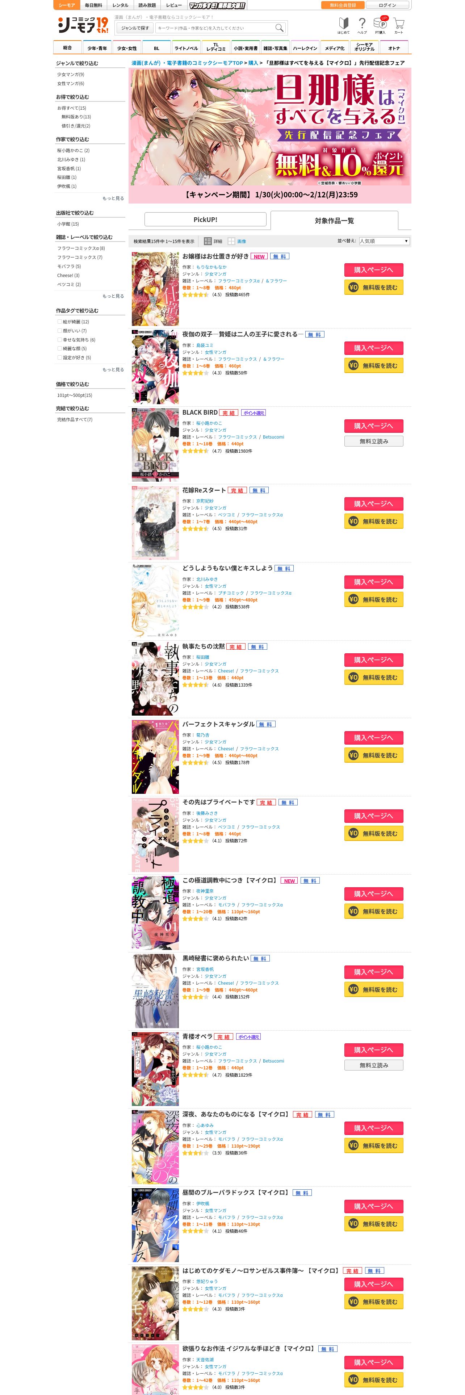The image size is (465, 1395).
Task: Click the PT購入 point purchase icon
Action: click(x=381, y=25)
